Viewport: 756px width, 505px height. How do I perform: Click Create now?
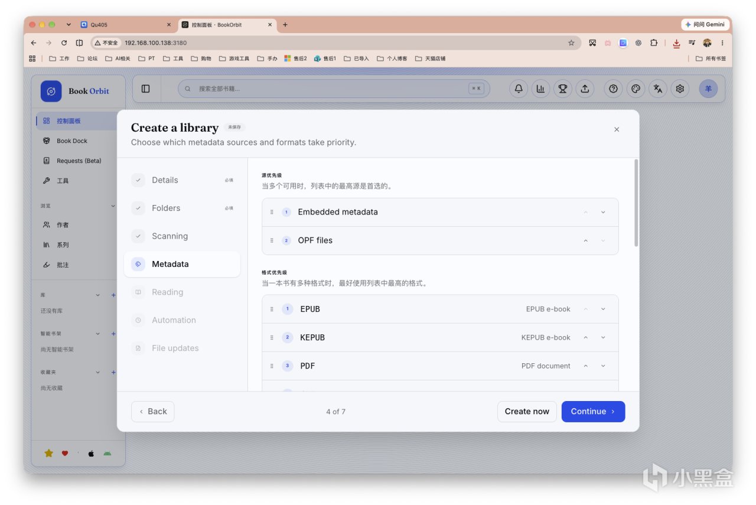pos(527,412)
